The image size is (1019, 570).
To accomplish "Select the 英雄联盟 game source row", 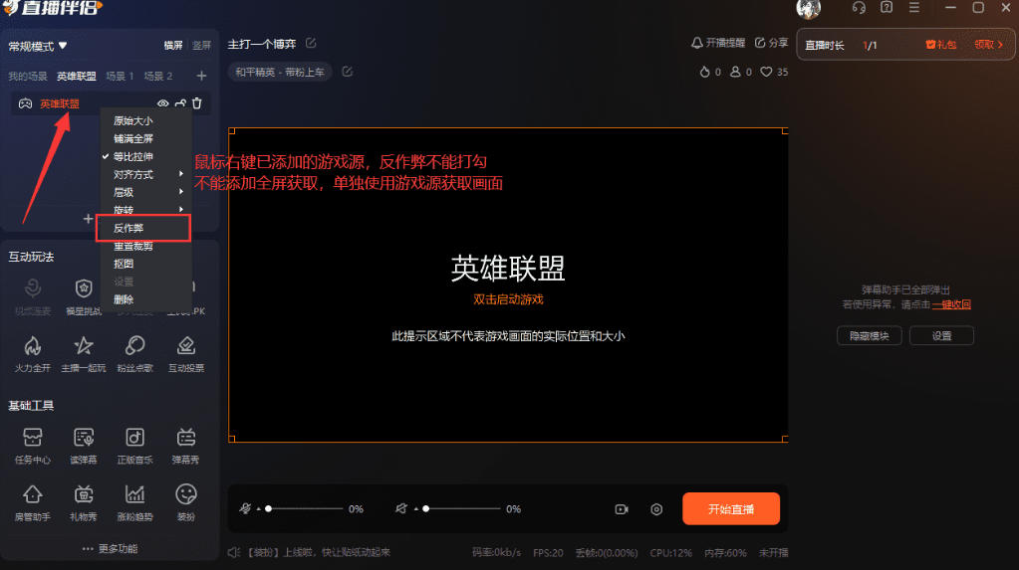I will (111, 103).
